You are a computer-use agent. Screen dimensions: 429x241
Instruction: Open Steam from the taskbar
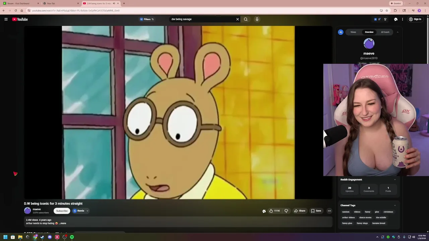click(x=42, y=237)
